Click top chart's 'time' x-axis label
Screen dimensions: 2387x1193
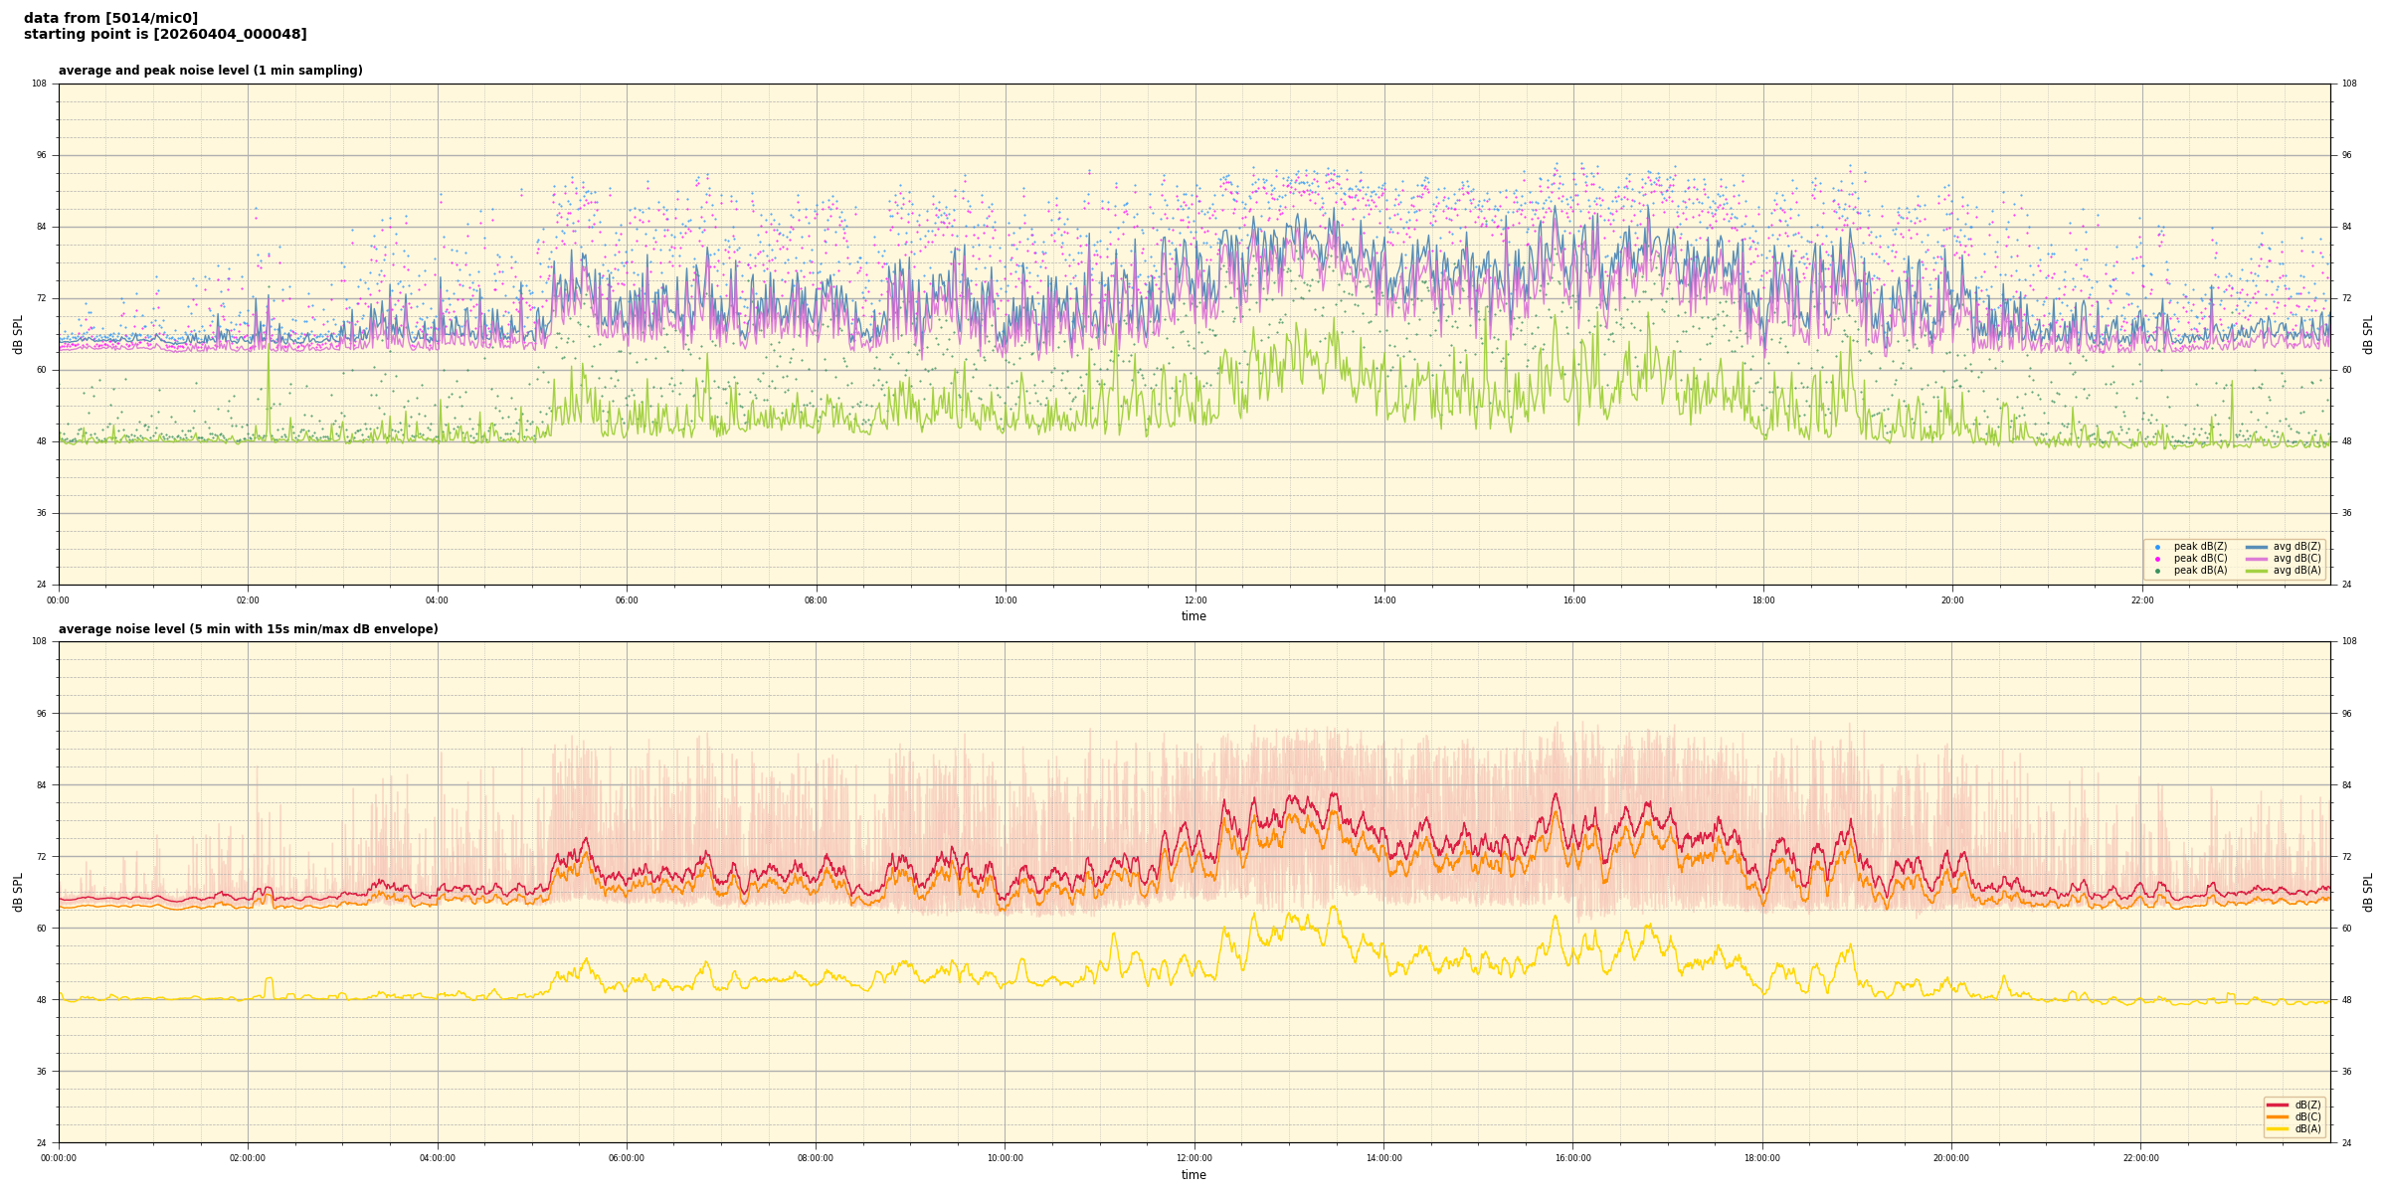pos(1193,616)
